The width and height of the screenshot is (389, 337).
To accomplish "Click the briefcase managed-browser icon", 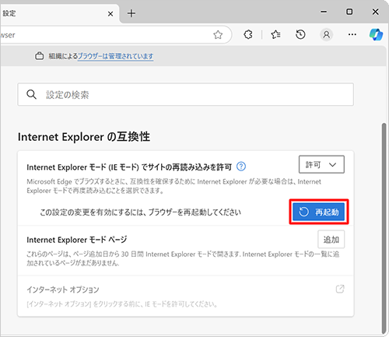I will (39, 56).
